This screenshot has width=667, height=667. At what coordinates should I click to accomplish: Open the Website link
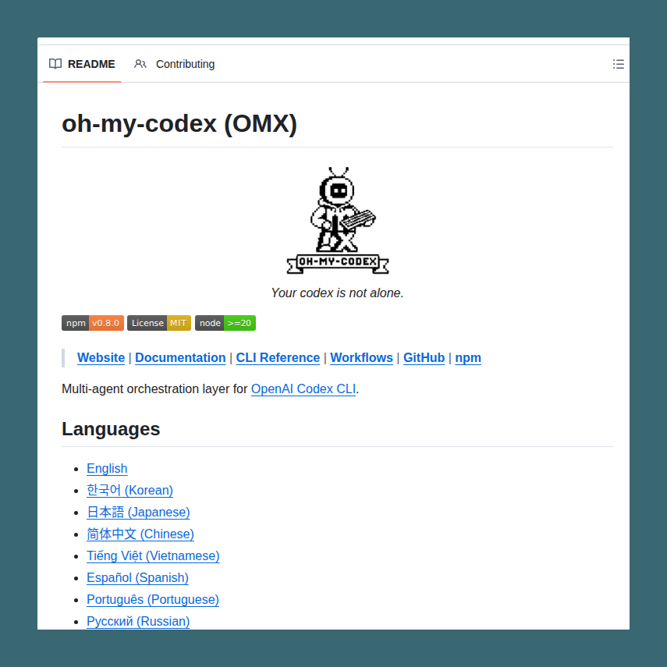[x=101, y=358]
